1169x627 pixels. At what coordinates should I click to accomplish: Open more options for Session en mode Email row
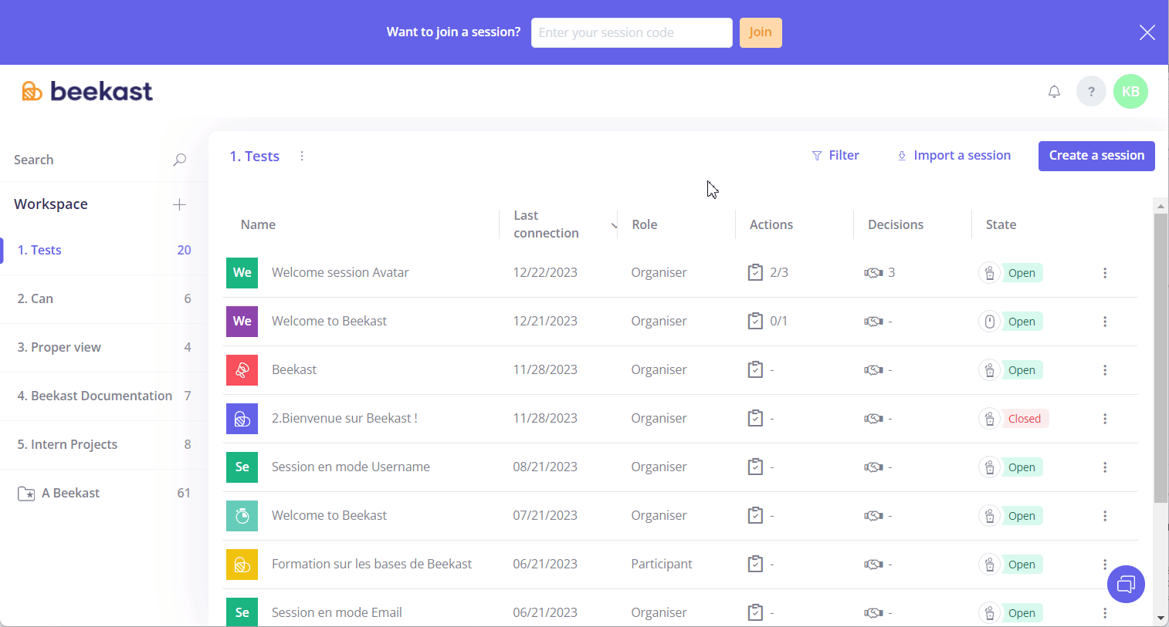coord(1105,613)
